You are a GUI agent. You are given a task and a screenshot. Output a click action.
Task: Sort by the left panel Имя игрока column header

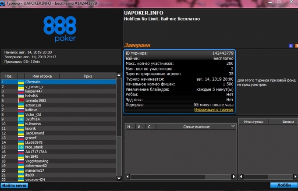click(42, 76)
